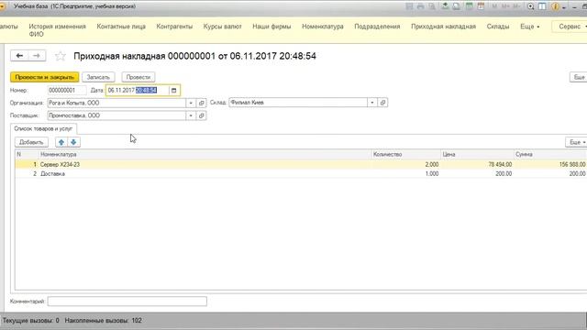
Task: Click into the Поставщик field
Action: click(x=116, y=115)
